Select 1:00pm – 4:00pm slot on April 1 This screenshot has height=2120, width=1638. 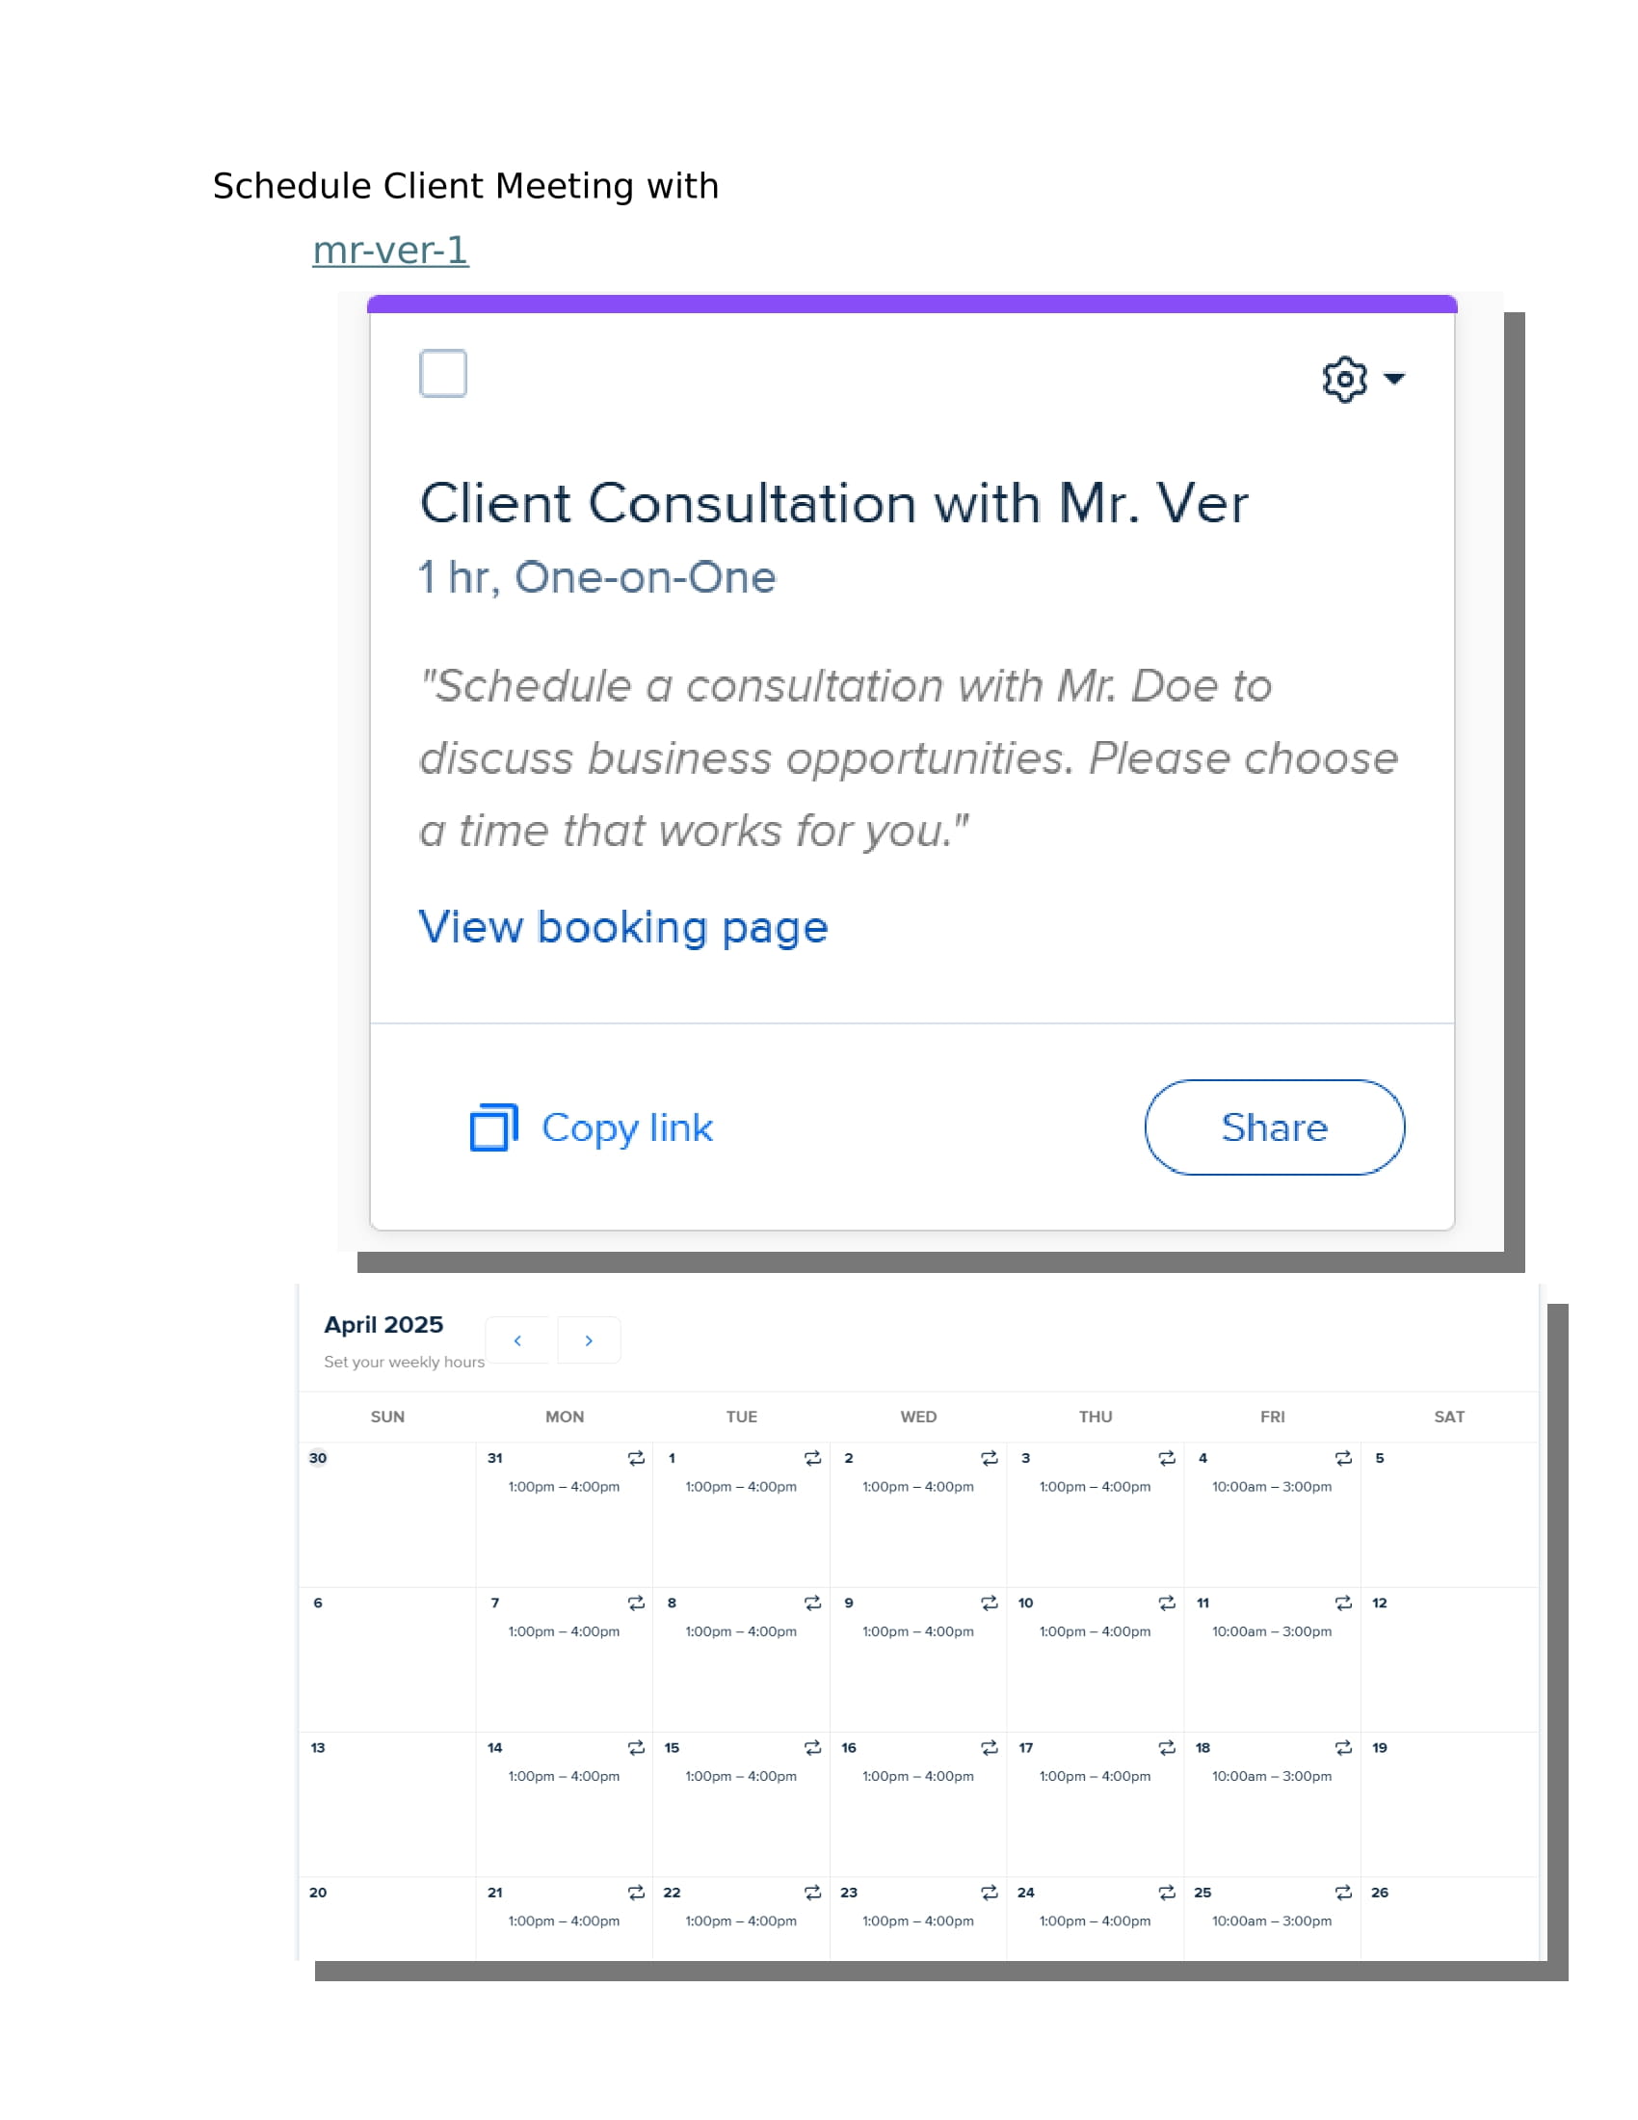(740, 1486)
